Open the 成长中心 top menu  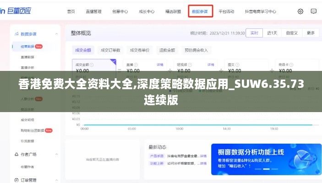[x=147, y=11]
